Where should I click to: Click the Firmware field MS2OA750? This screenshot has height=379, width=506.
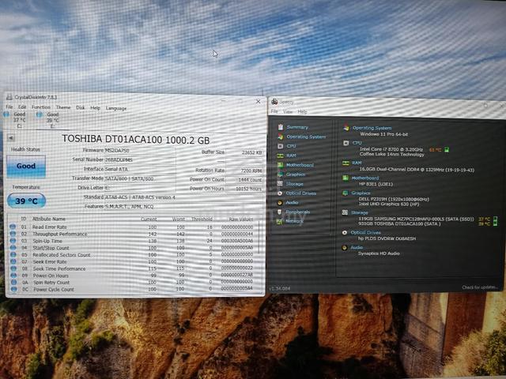point(140,151)
